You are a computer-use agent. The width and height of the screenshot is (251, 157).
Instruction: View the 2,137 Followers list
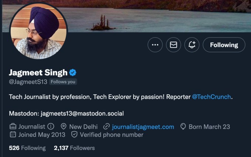point(74,148)
